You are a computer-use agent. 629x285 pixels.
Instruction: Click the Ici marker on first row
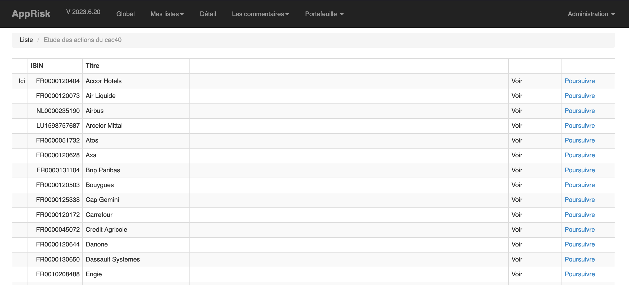(x=22, y=81)
